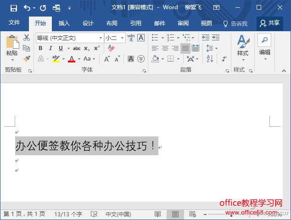Viewport: 291px width, 220px height.
Task: Click the 中文(中国) language indicator
Action: coord(118,214)
